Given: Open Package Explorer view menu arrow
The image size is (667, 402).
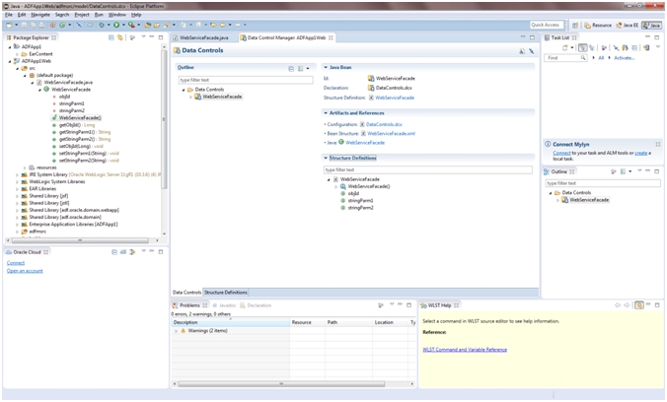Looking at the screenshot, I should tap(143, 37).
